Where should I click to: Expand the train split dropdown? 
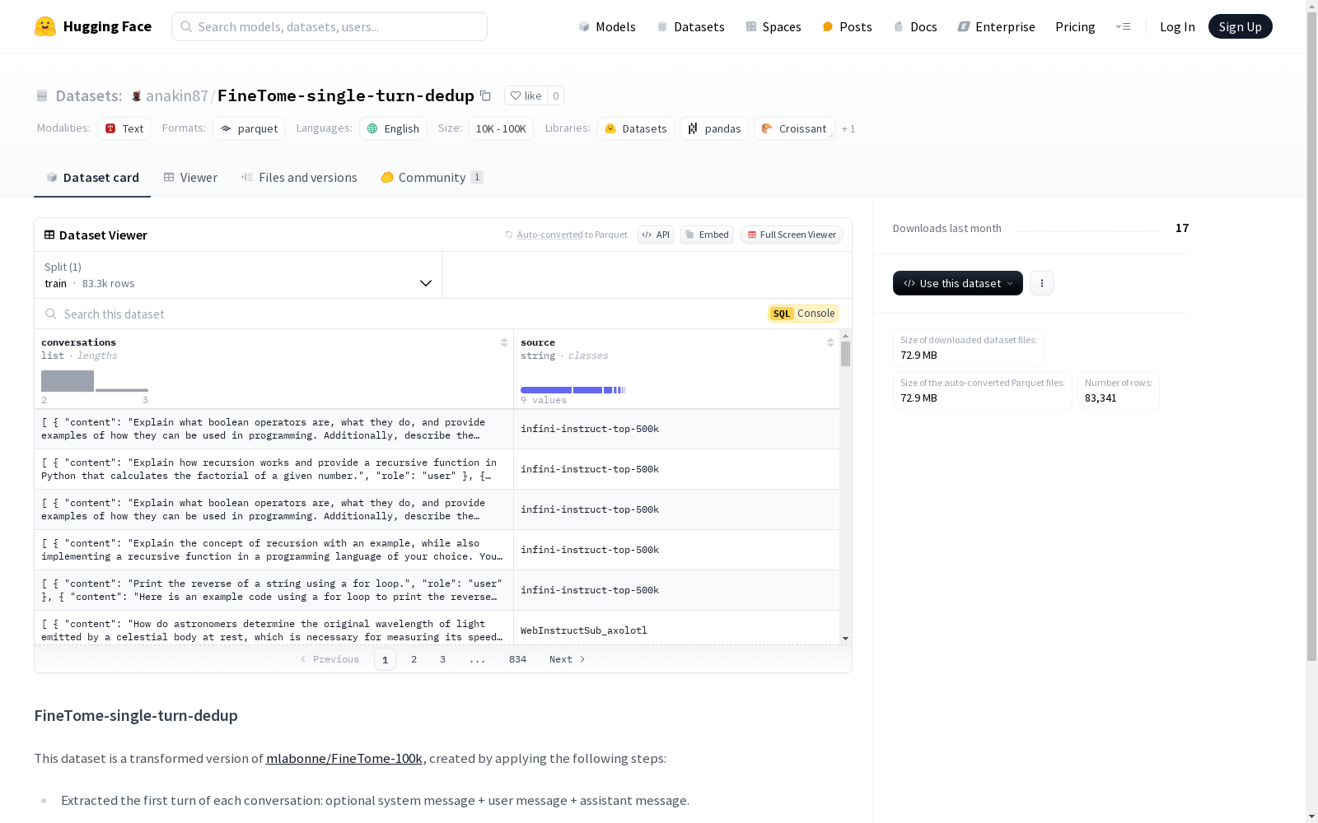pos(239,275)
